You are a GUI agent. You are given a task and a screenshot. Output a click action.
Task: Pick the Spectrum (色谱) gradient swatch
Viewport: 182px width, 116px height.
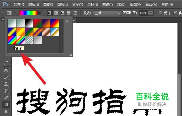click(12, 40)
